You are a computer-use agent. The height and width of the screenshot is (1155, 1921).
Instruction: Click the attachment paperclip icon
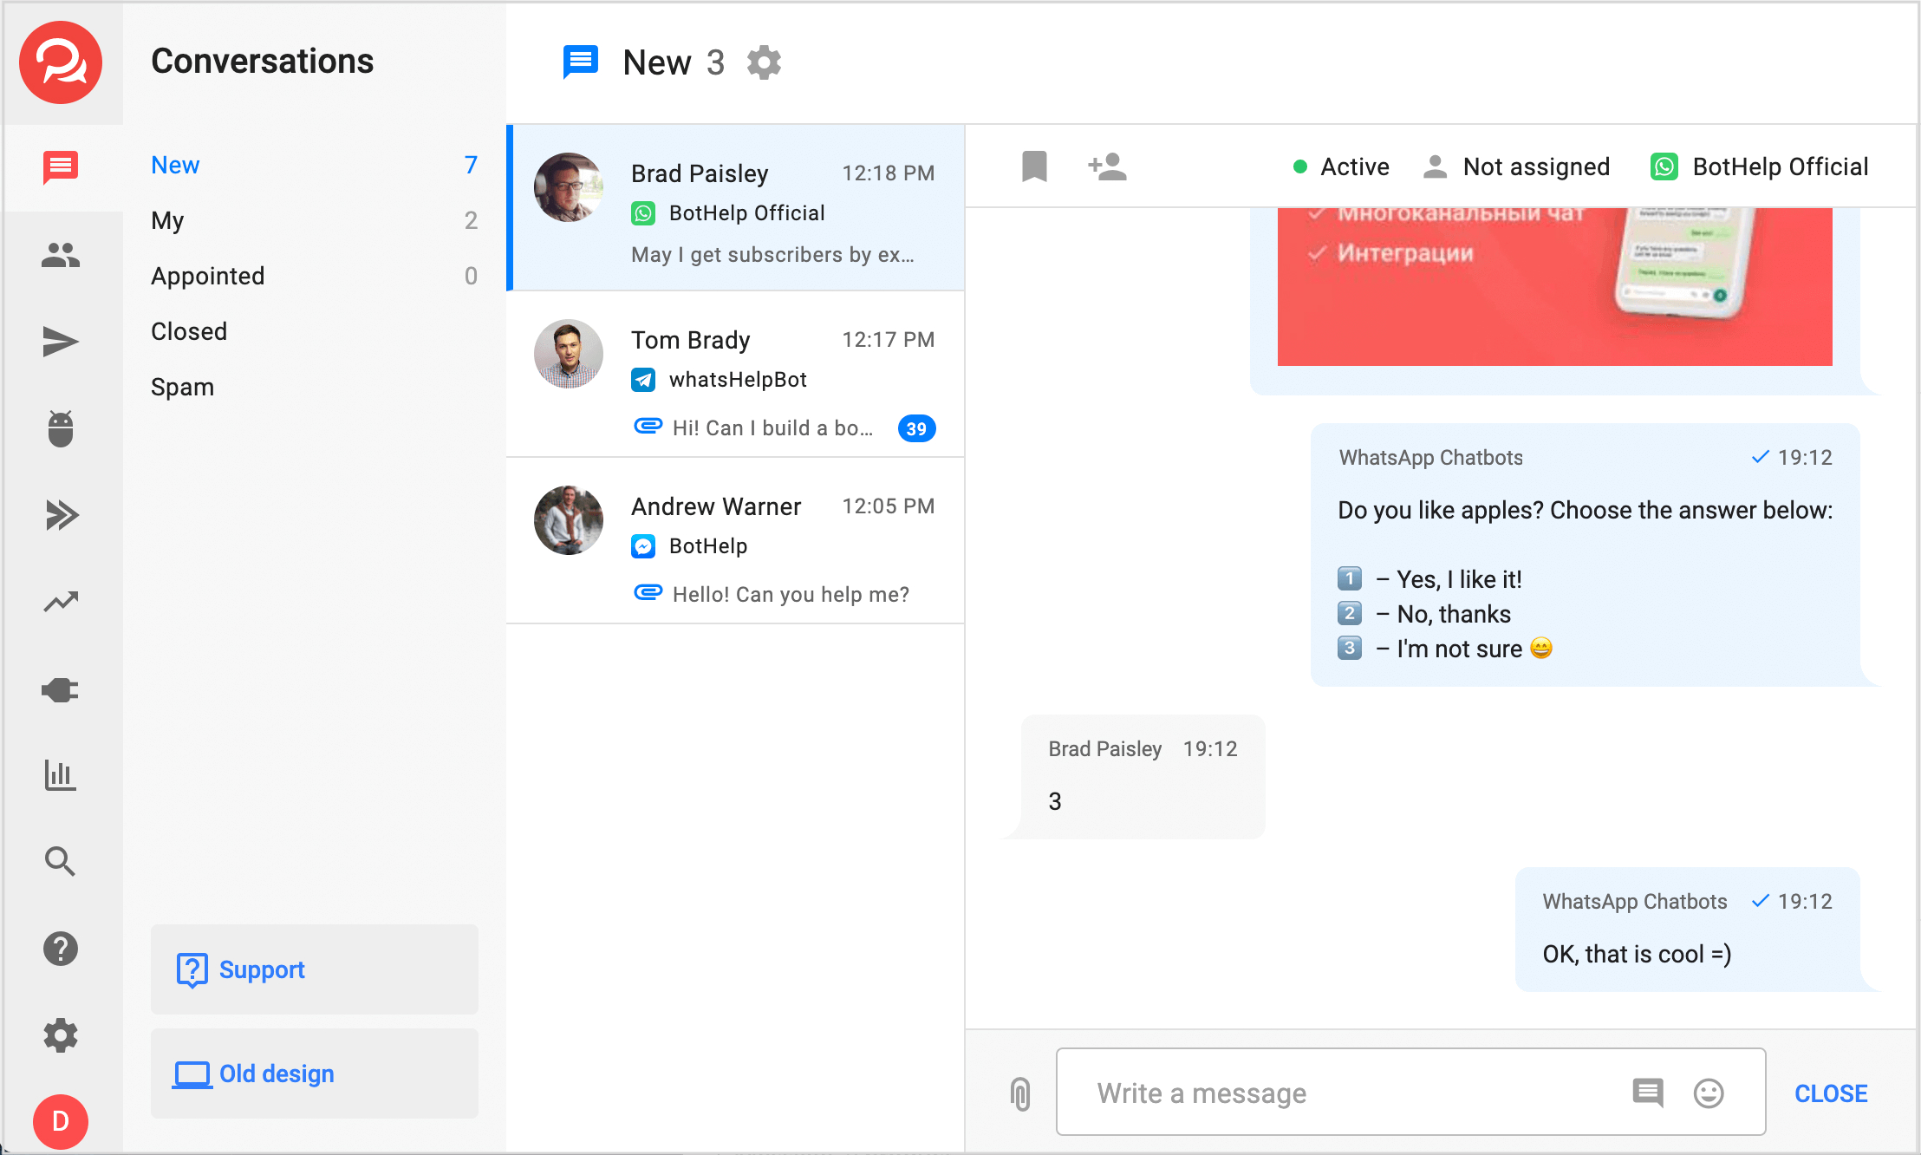point(1020,1093)
